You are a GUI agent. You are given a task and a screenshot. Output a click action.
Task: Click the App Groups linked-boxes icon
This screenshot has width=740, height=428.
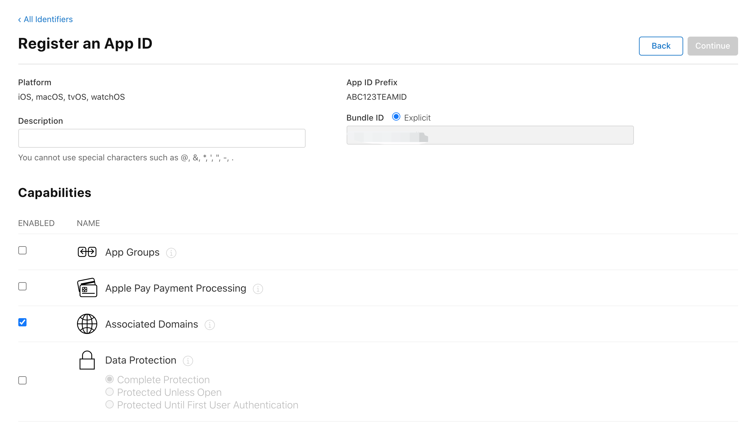87,252
